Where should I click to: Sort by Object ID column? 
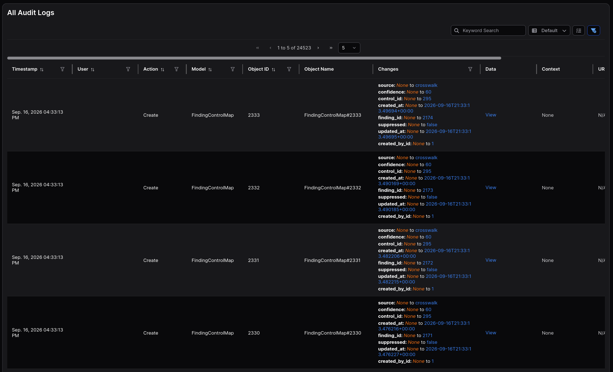273,69
